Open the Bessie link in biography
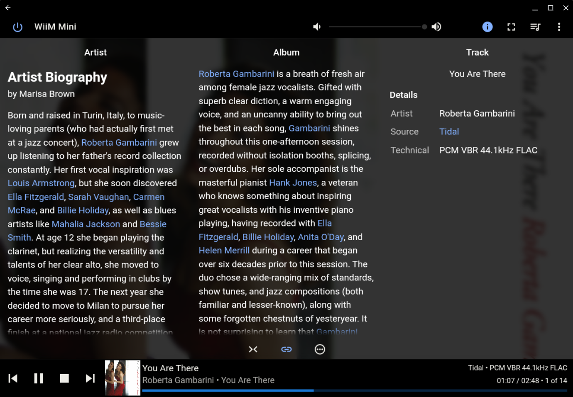This screenshot has width=573, height=397. click(153, 224)
